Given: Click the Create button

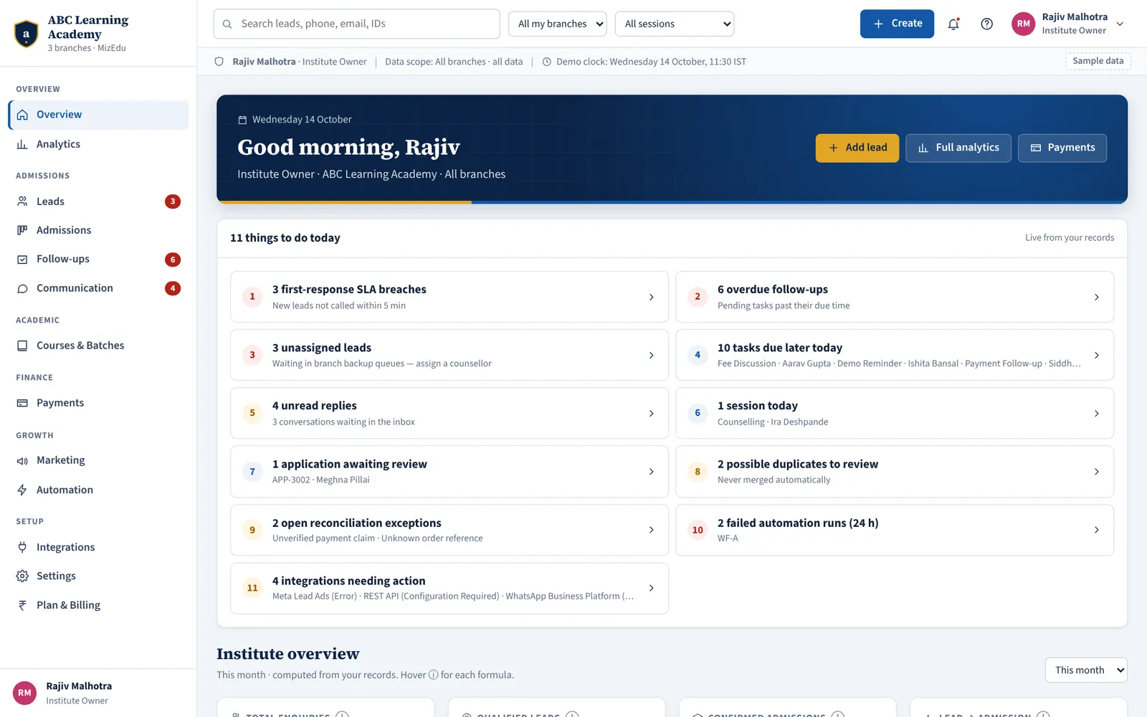Looking at the screenshot, I should point(897,24).
